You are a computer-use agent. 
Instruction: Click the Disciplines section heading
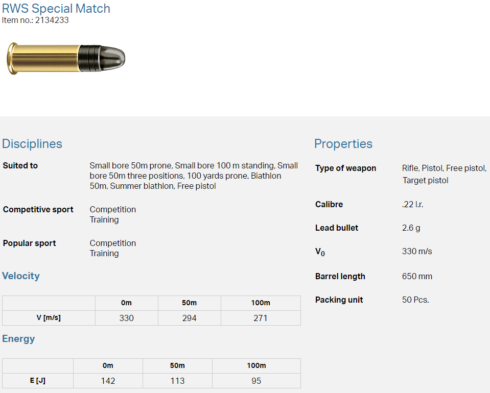click(x=32, y=144)
